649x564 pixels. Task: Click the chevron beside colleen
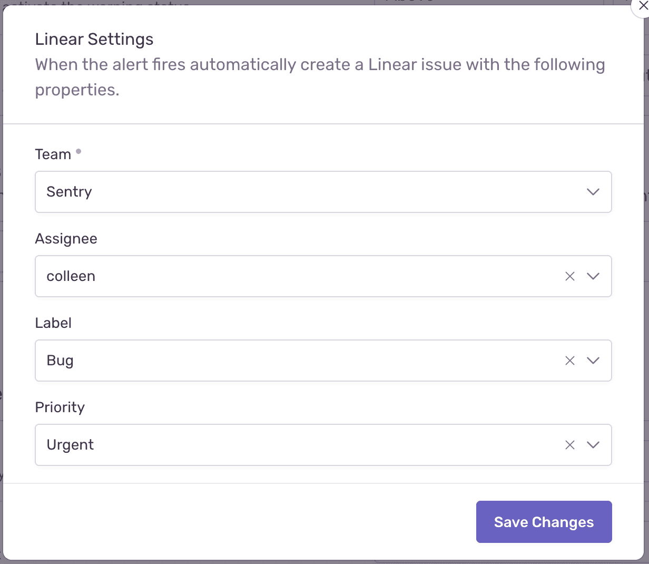(x=593, y=276)
